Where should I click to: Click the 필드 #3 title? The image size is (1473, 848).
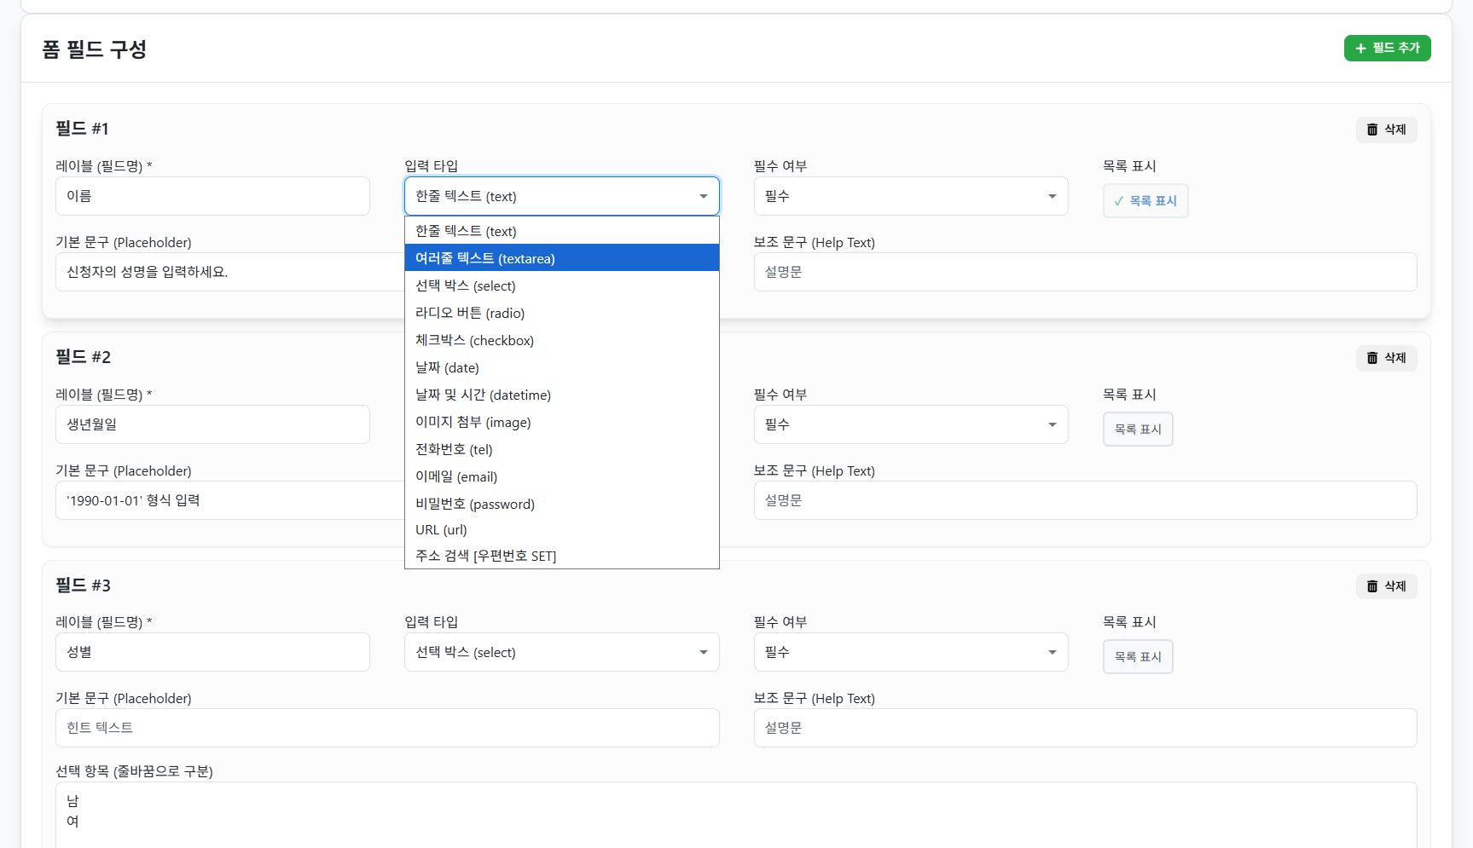[83, 586]
